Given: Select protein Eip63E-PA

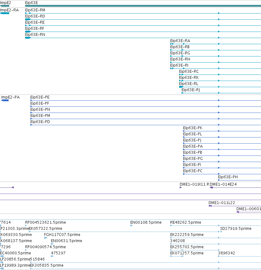Looking at the screenshot, I should pos(193,146).
